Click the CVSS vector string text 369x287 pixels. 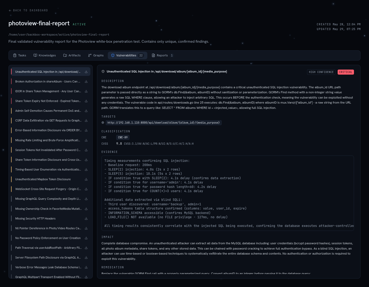[x=159, y=144]
